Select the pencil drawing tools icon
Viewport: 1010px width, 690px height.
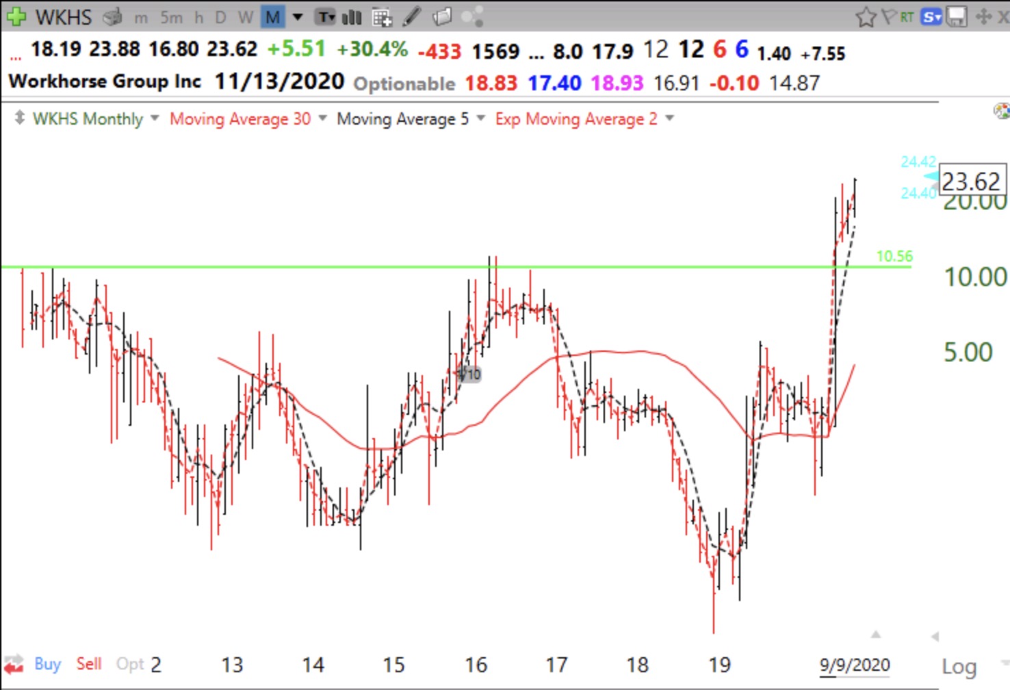[x=411, y=16]
